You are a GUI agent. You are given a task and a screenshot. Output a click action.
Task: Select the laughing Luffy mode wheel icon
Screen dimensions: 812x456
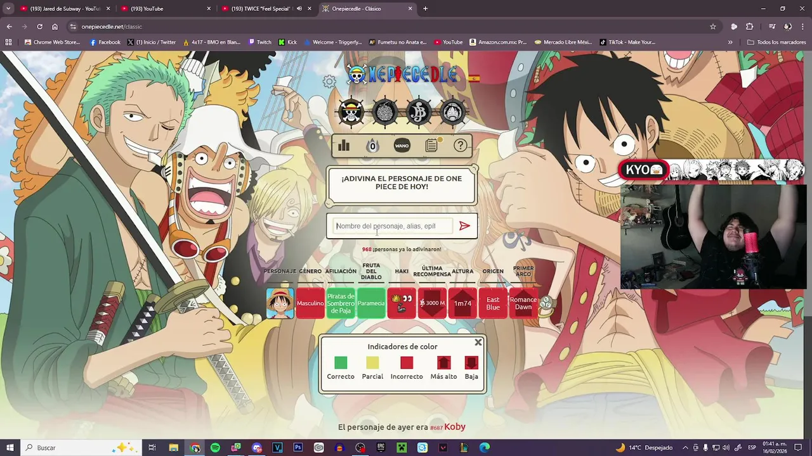[x=452, y=113]
